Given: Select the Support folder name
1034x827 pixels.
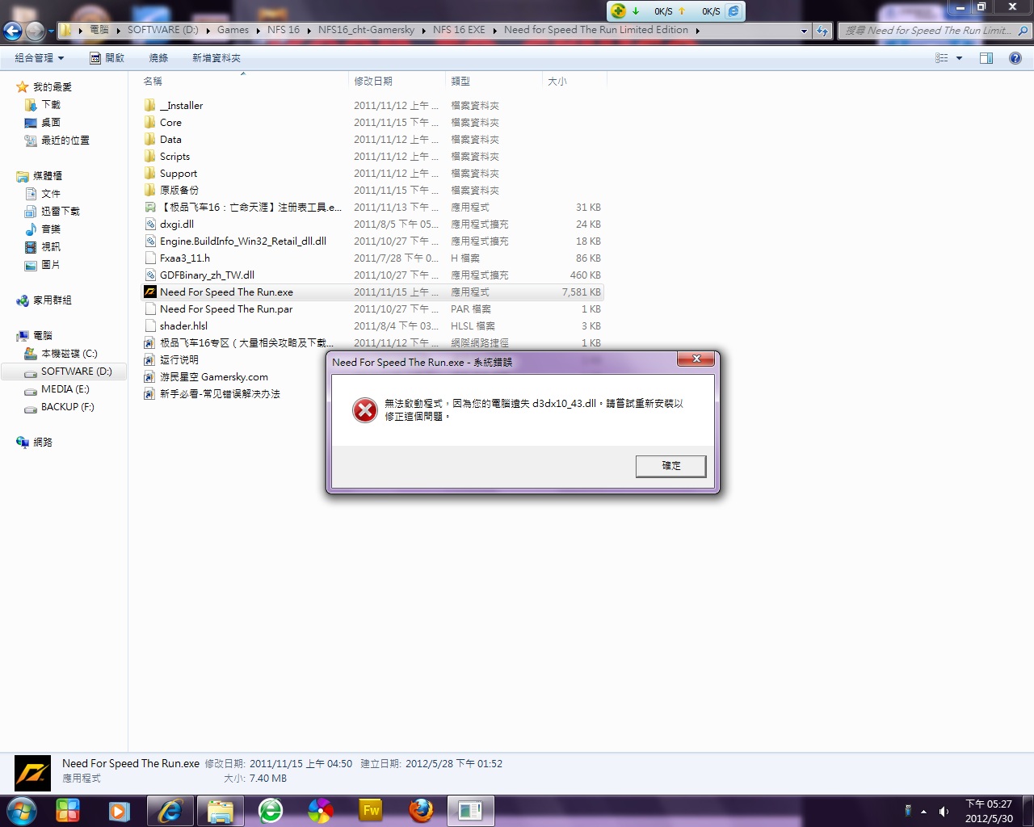Looking at the screenshot, I should tap(179, 174).
